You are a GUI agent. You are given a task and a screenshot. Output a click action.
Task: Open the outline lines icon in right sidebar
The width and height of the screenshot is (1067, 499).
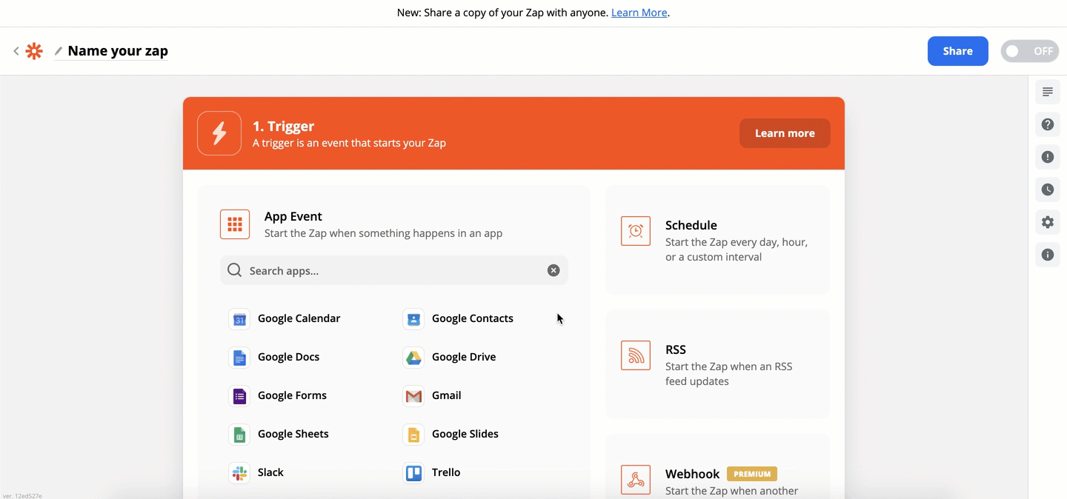pos(1048,92)
